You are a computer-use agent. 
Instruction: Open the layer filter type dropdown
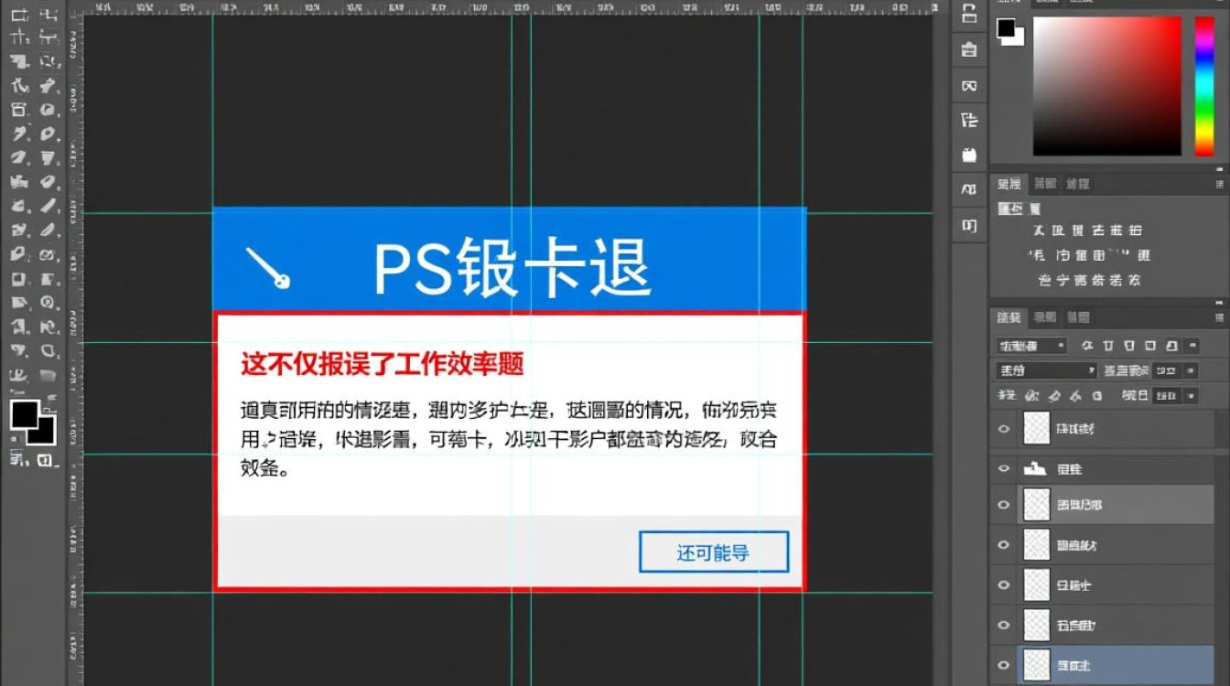[x=1031, y=346]
